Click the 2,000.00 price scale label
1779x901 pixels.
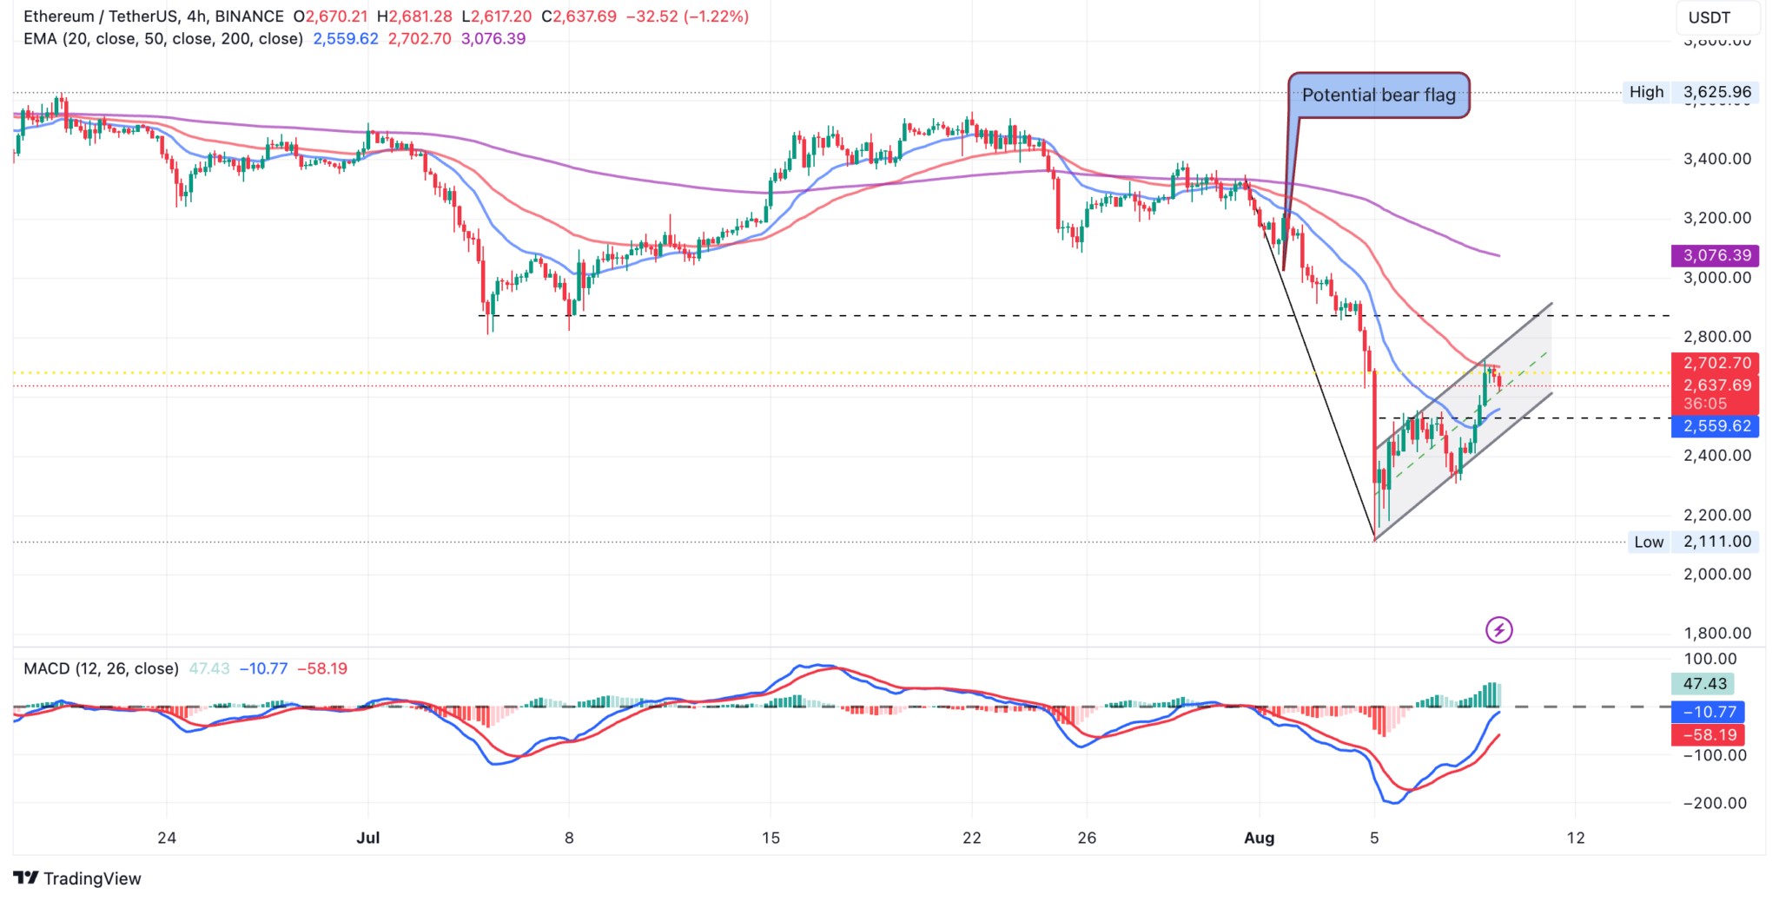pyautogui.click(x=1717, y=574)
